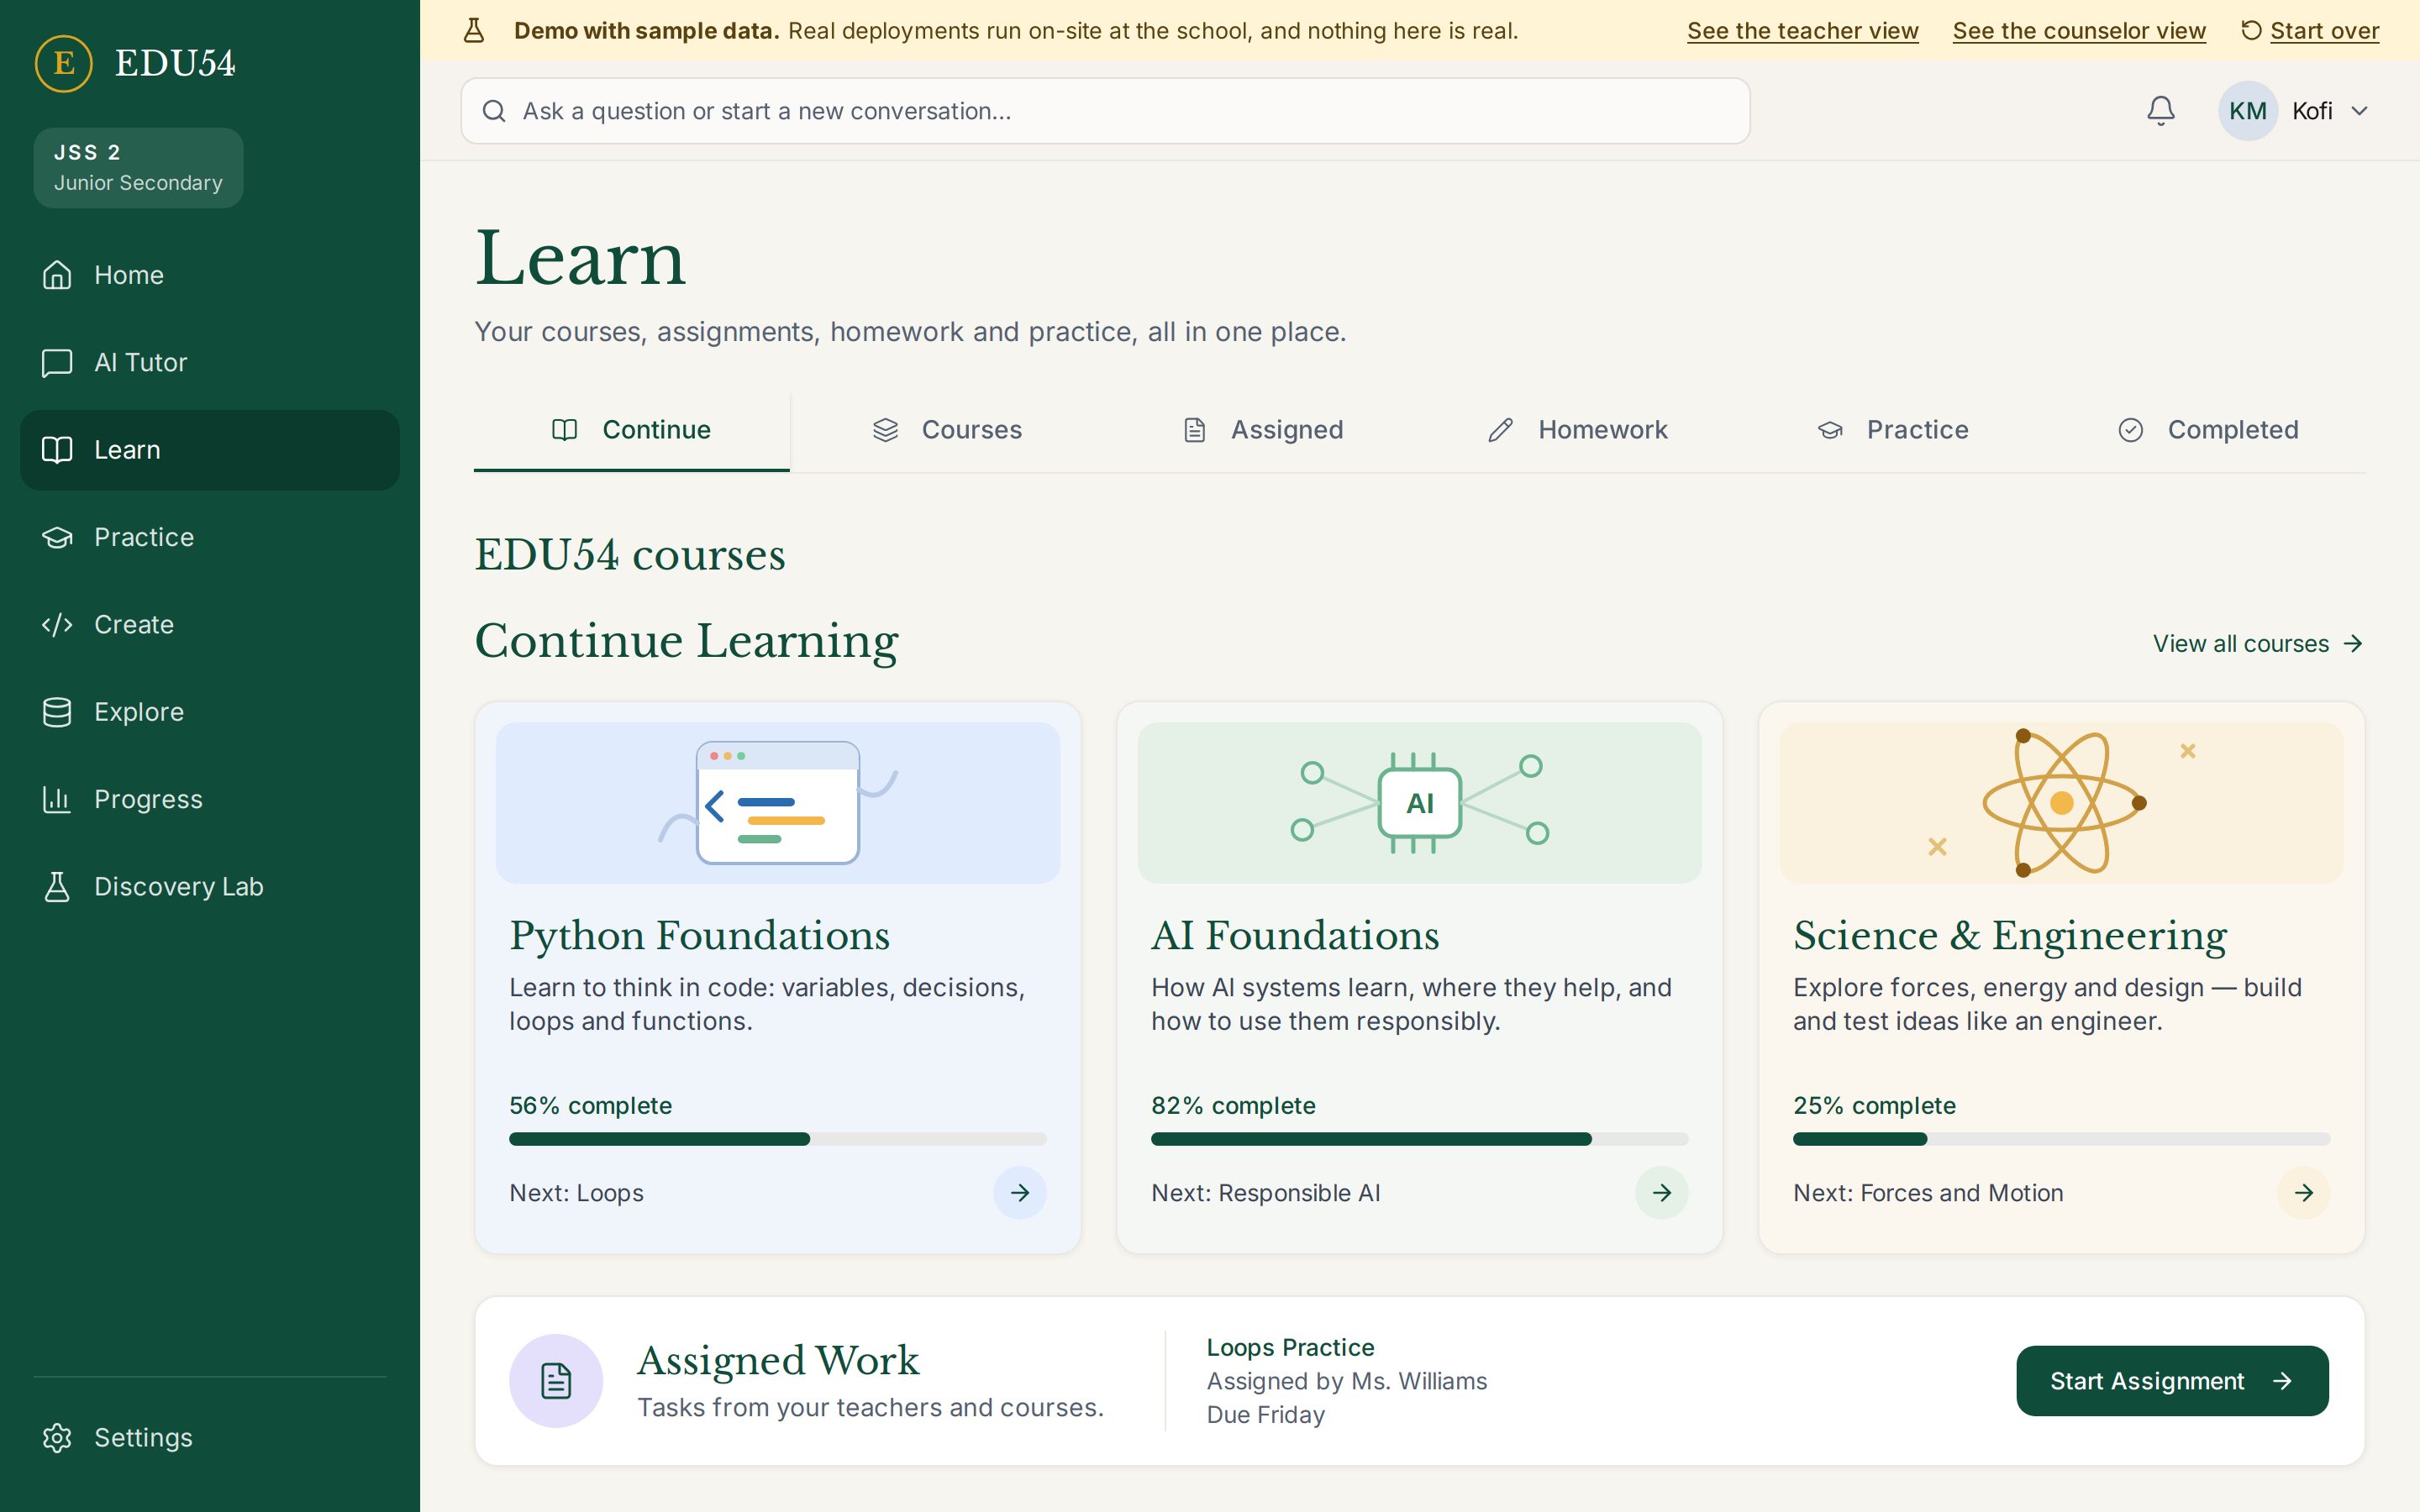2420x1512 pixels.
Task: Click 'Due Friday' text
Action: [x=1265, y=1415]
